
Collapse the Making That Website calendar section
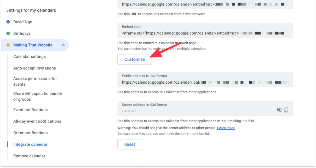(64, 45)
